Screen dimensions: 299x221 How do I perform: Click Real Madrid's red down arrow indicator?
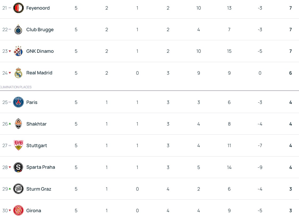[10, 73]
